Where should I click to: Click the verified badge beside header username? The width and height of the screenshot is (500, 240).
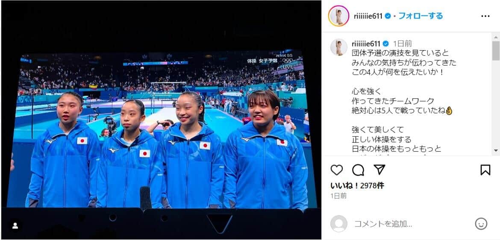coord(388,16)
